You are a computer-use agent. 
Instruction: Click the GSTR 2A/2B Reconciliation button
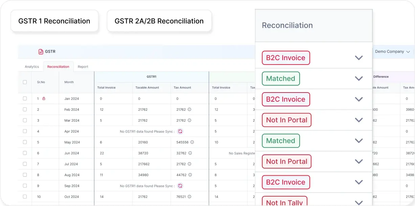point(159,21)
